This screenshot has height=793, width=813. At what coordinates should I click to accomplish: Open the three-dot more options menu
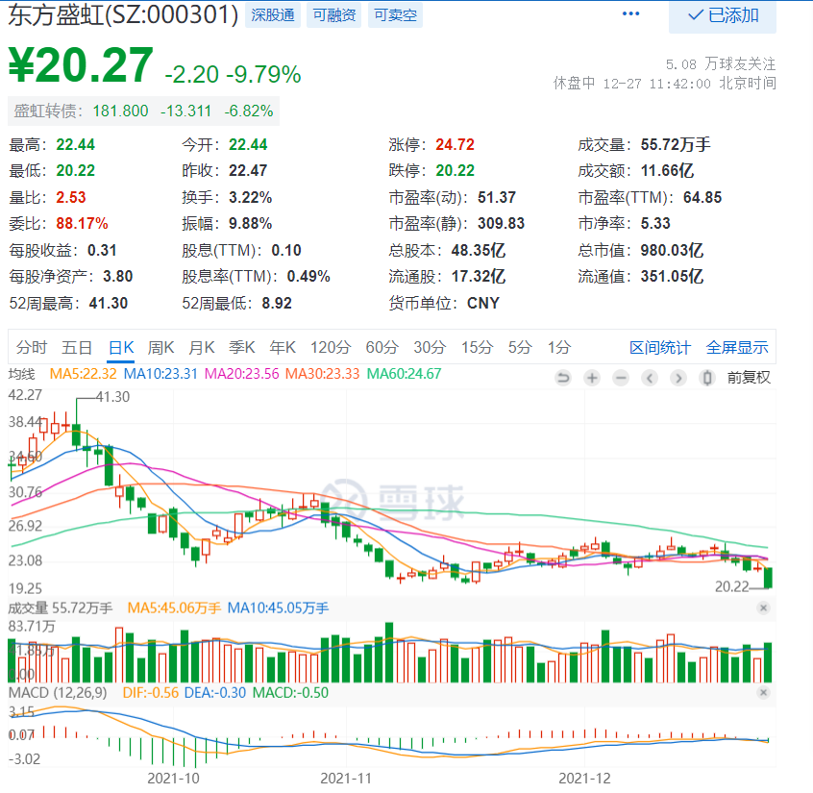630,14
